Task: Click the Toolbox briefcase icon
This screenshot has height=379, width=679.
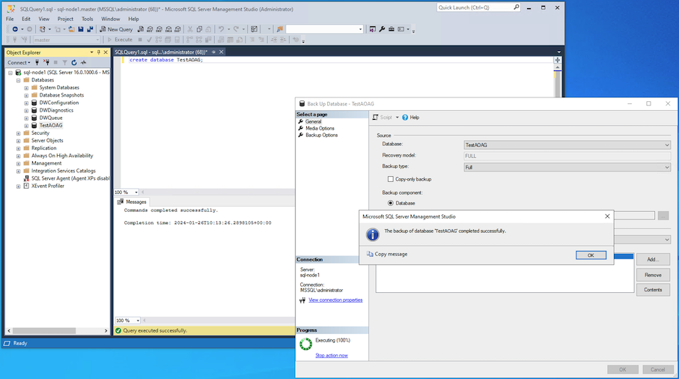Action: [391, 29]
